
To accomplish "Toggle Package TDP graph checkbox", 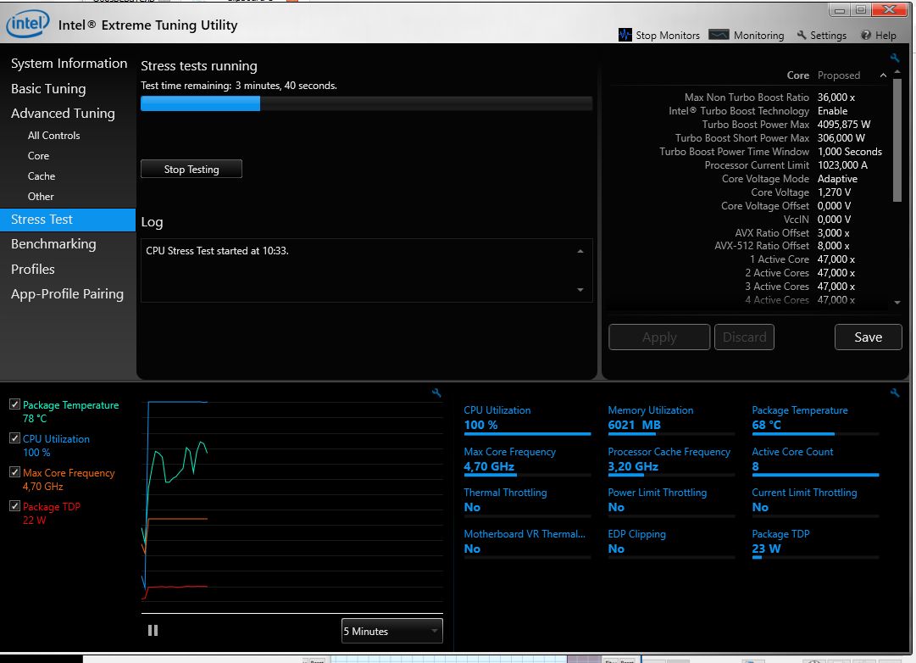I will point(15,505).
